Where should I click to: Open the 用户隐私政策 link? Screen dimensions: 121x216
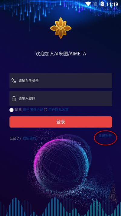(x=58, y=110)
